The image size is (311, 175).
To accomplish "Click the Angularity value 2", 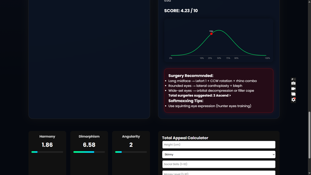I will pos(131,145).
